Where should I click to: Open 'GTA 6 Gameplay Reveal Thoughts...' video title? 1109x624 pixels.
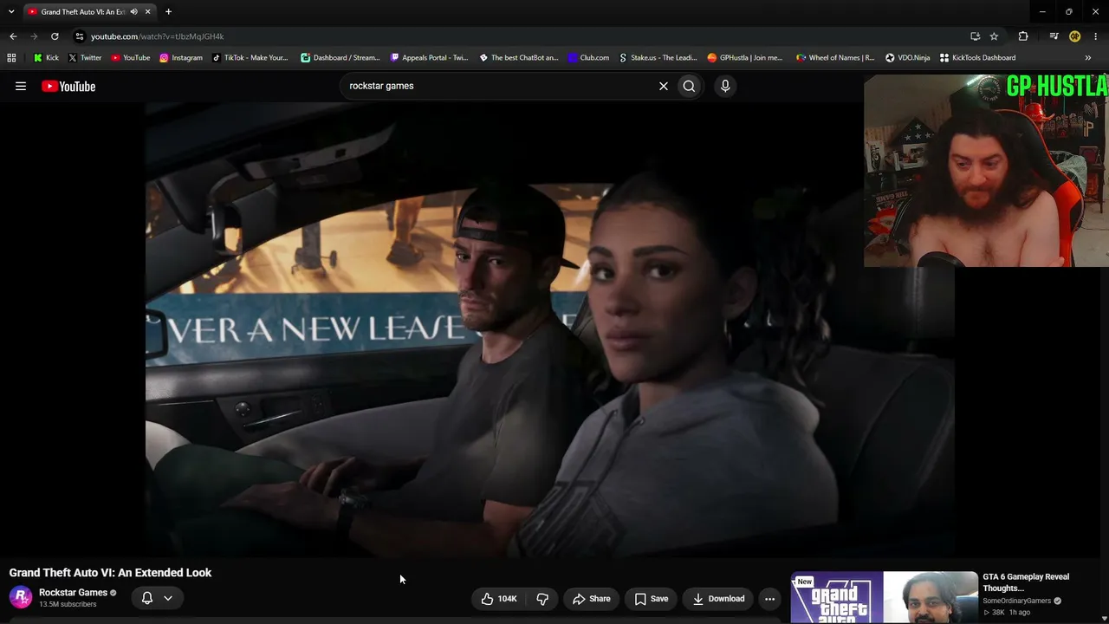pos(1026,582)
